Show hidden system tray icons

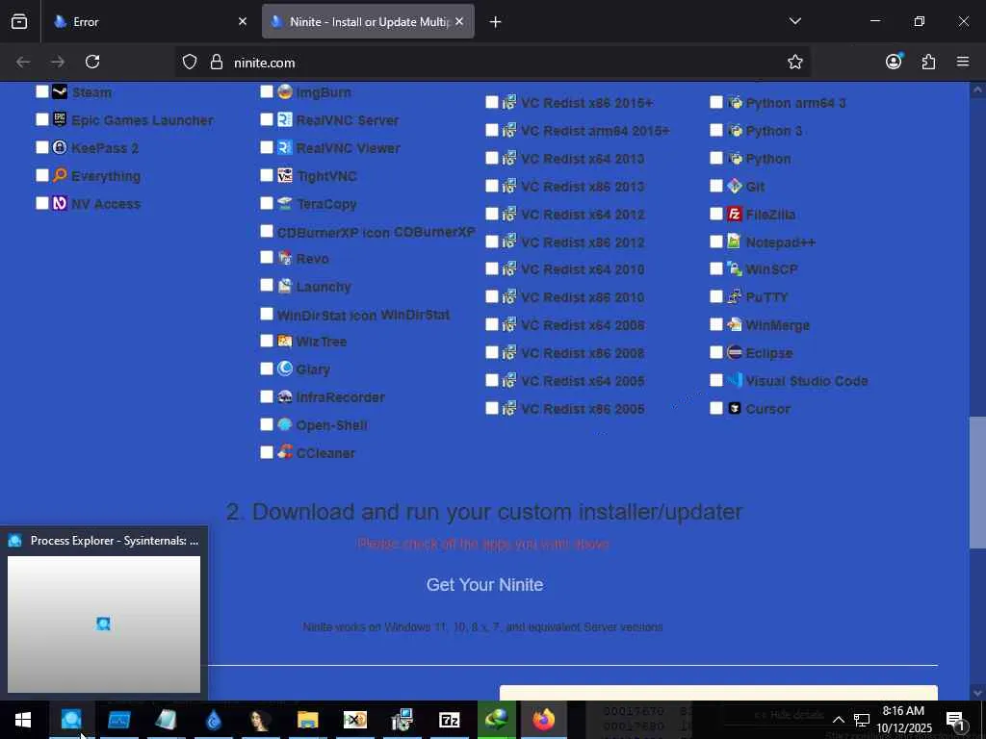[x=839, y=720]
